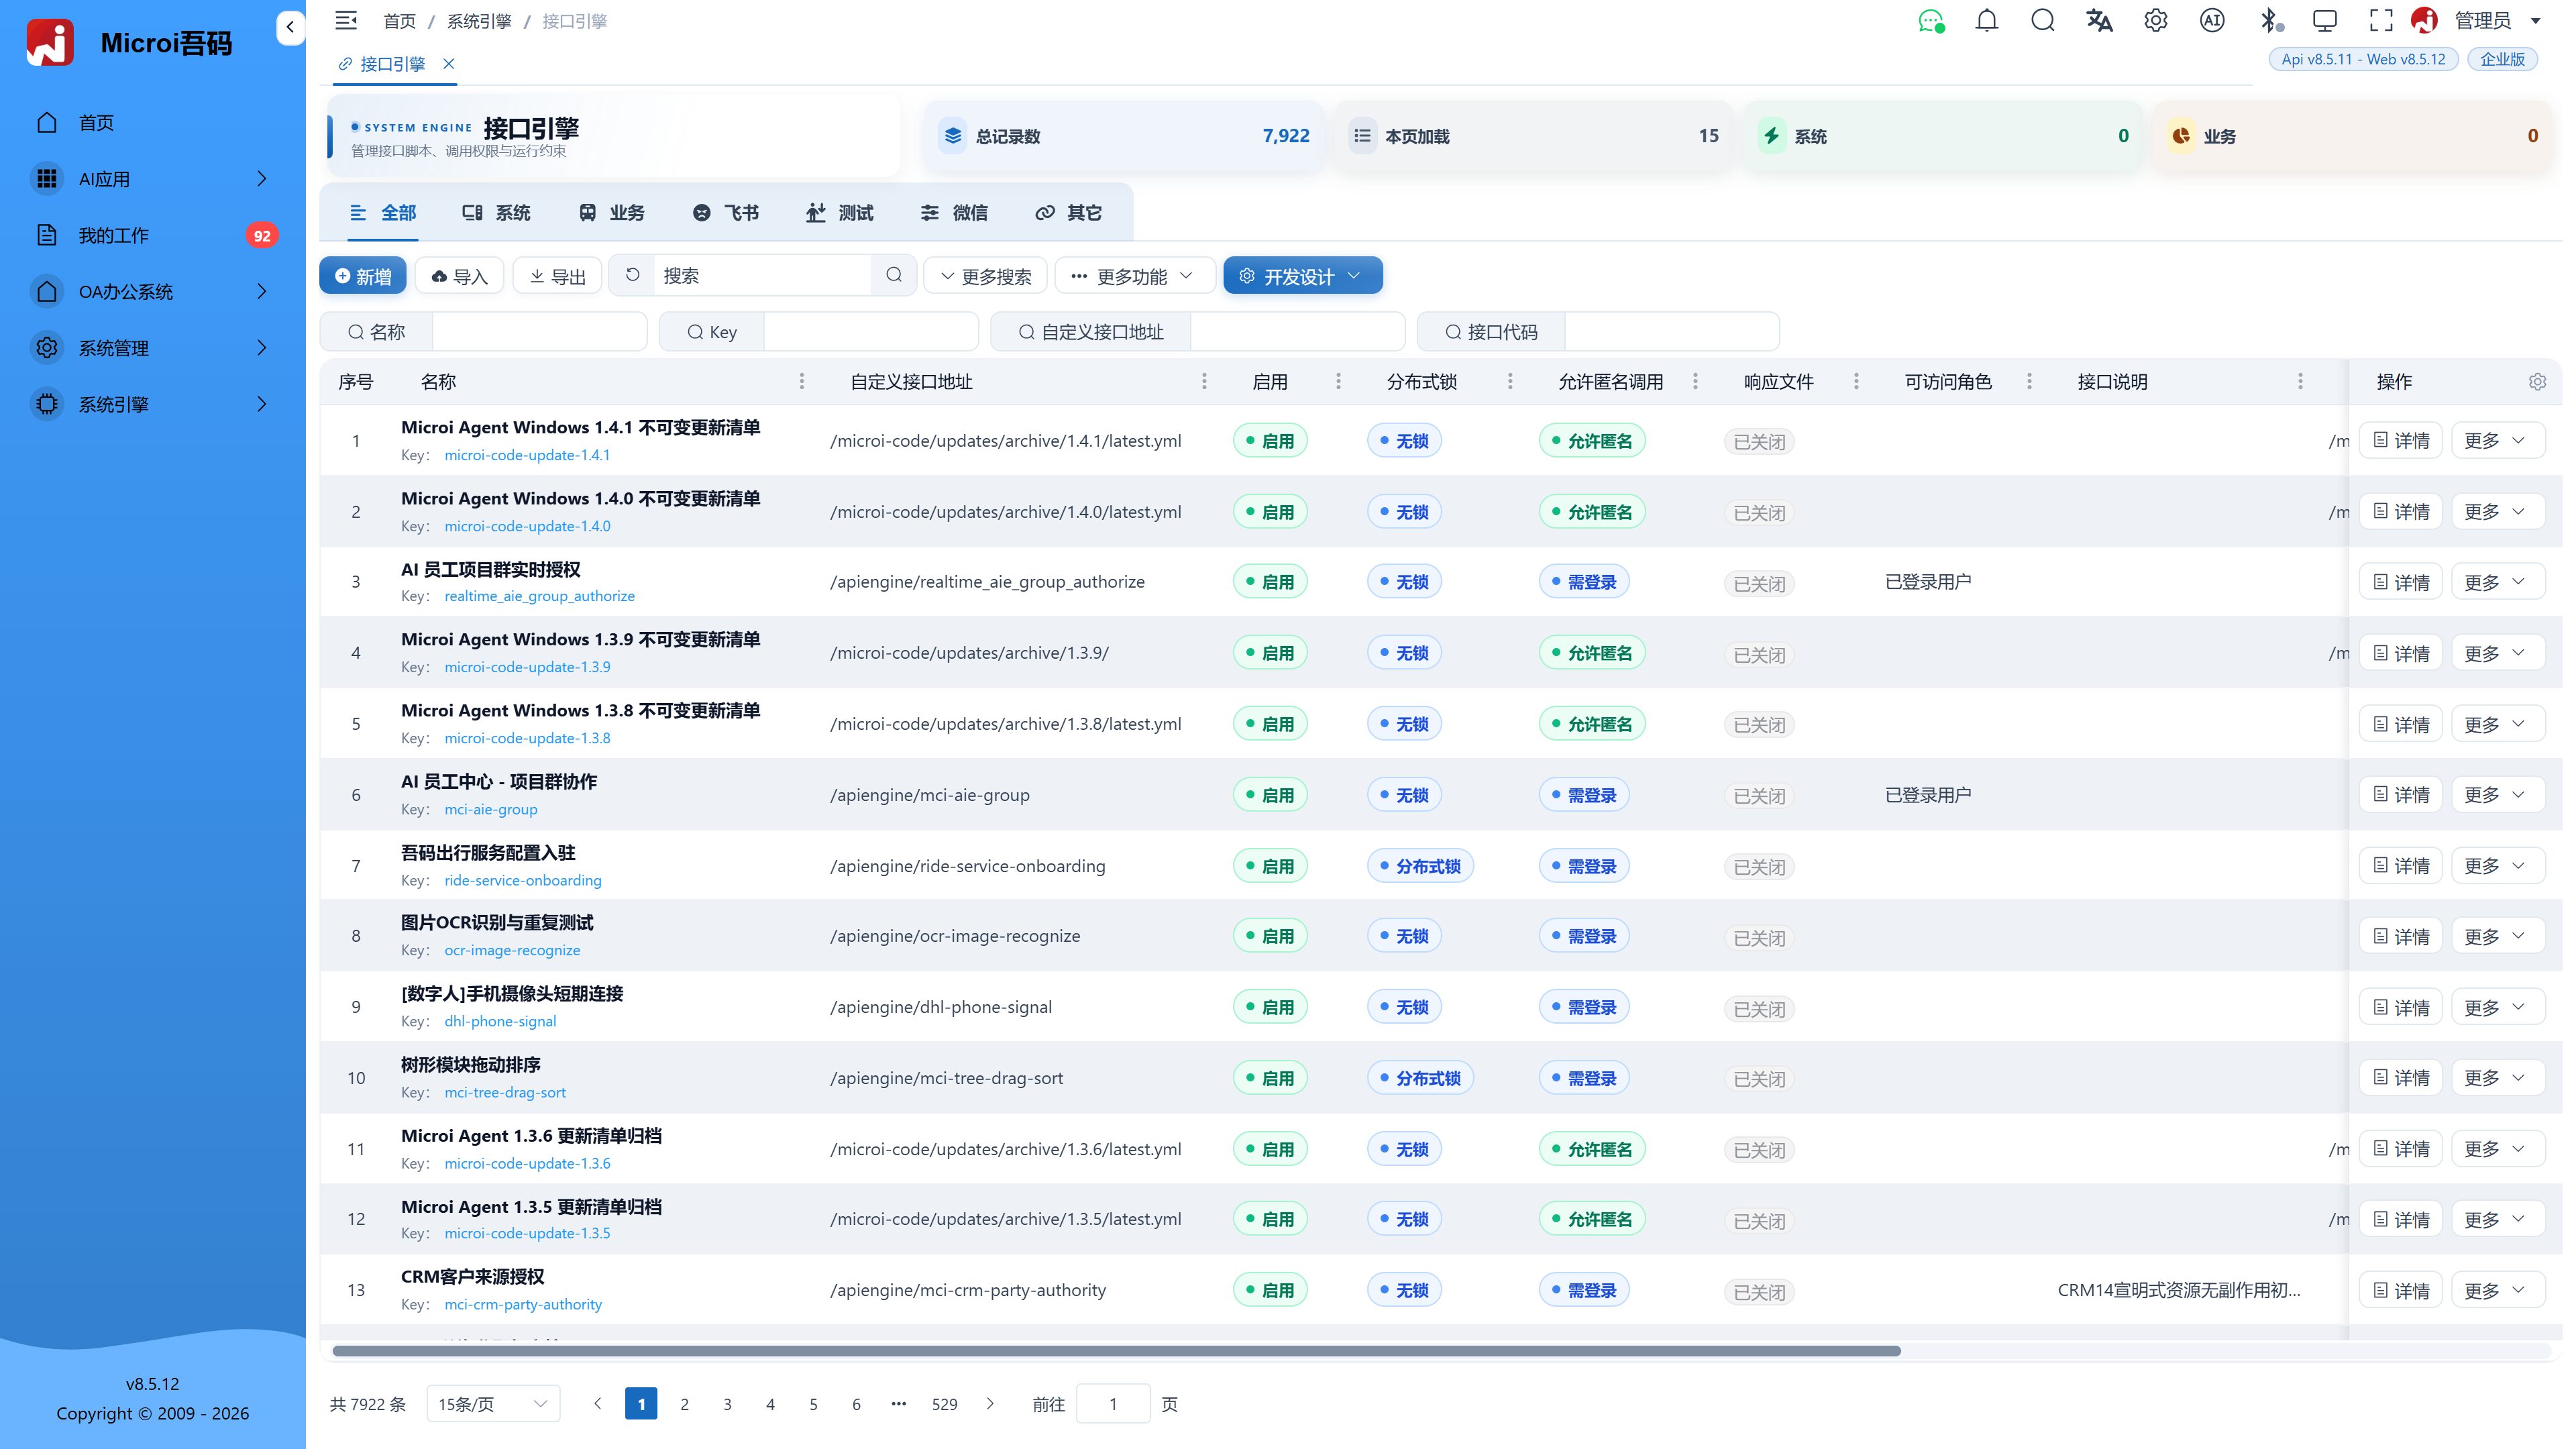Expand OA办公系统 sidebar menu

click(x=153, y=292)
